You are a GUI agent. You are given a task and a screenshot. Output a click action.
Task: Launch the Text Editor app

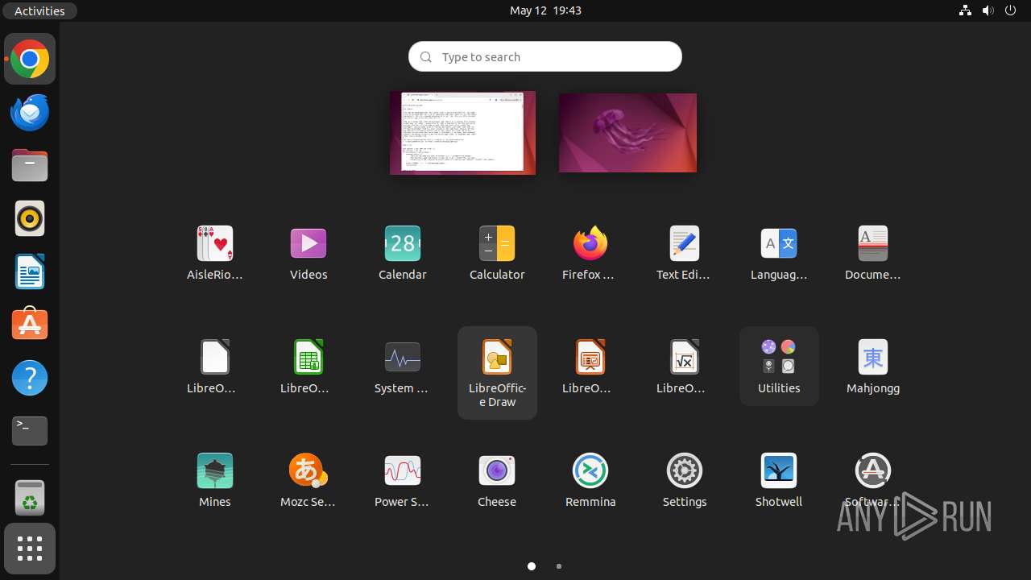685,252
